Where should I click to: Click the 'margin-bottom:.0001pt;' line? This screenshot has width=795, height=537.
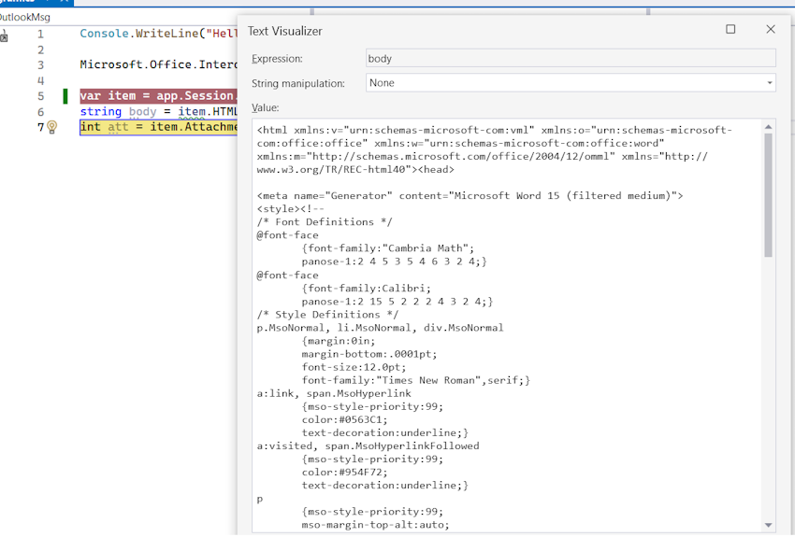(x=369, y=354)
